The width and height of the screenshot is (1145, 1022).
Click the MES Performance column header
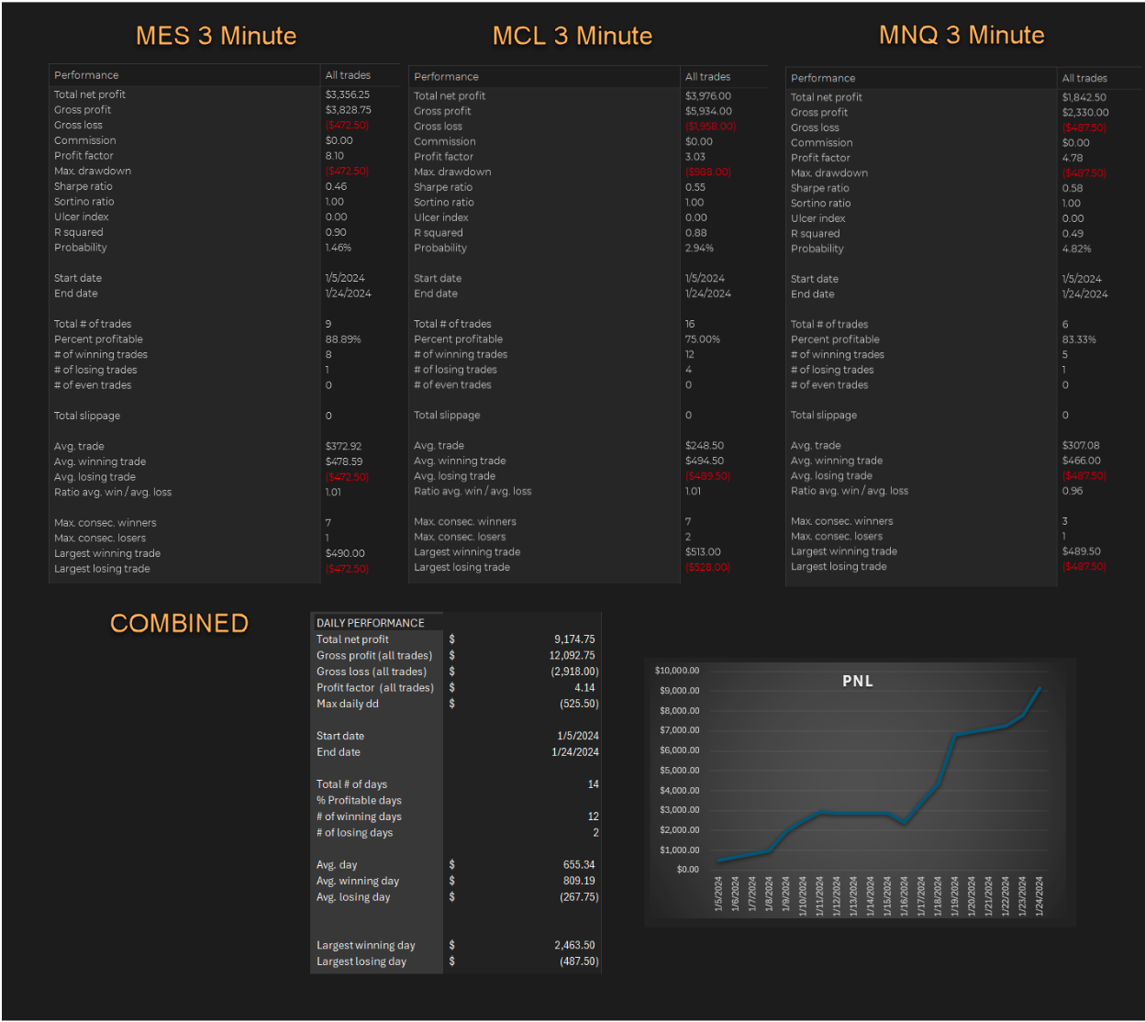[x=86, y=75]
